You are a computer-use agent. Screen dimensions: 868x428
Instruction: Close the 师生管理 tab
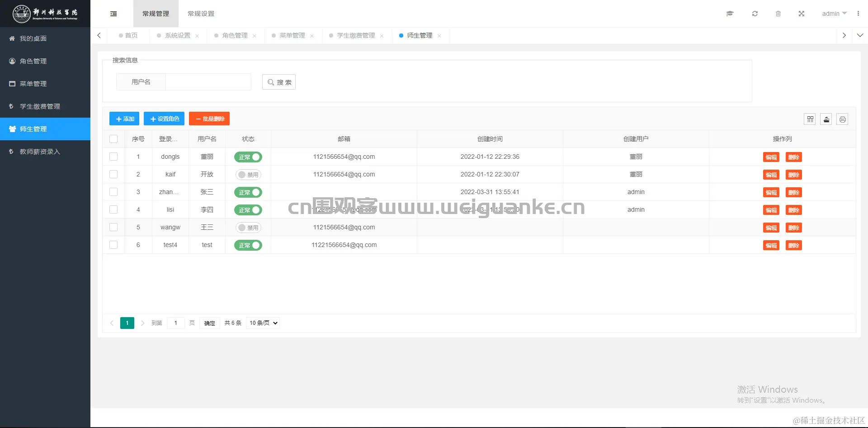439,36
